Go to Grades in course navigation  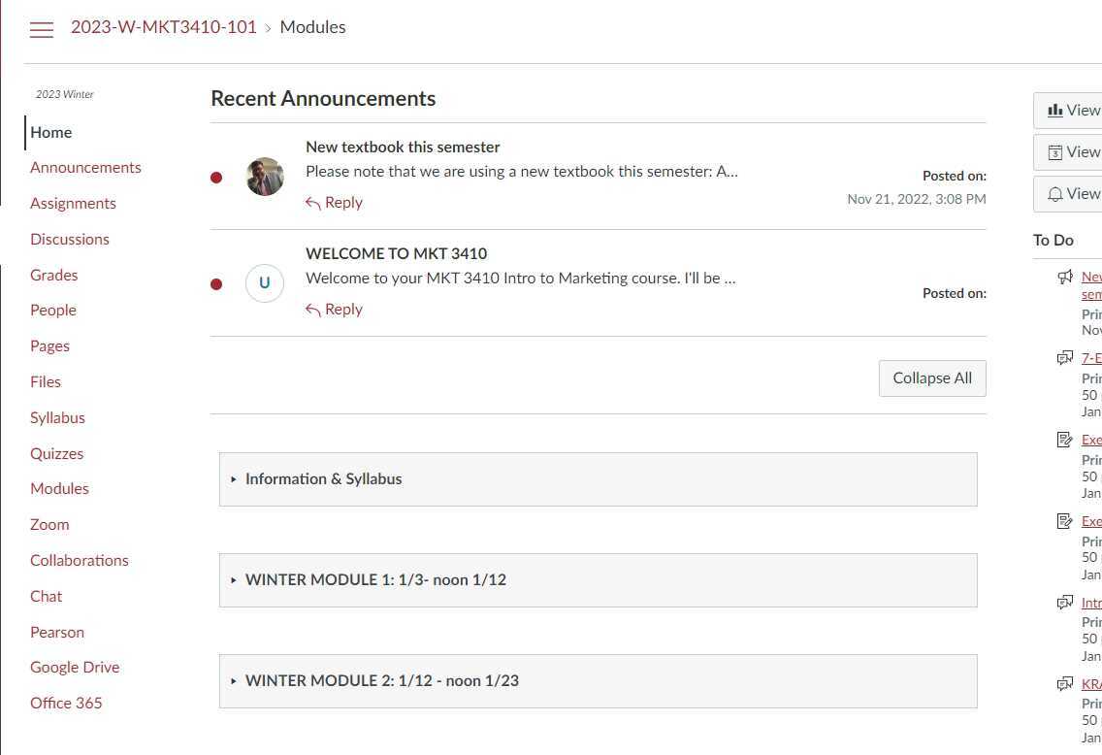point(53,276)
